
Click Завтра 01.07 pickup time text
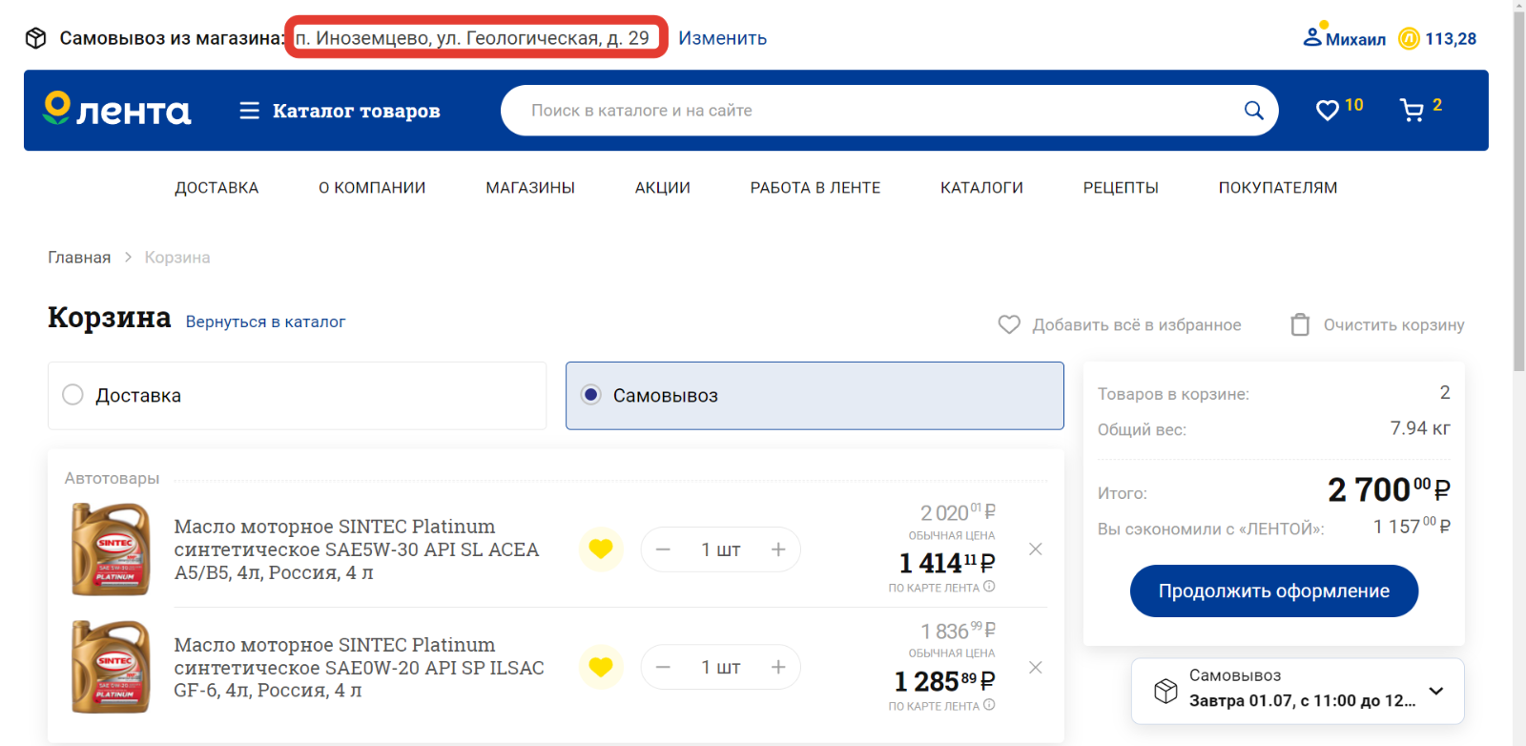(x=1302, y=700)
